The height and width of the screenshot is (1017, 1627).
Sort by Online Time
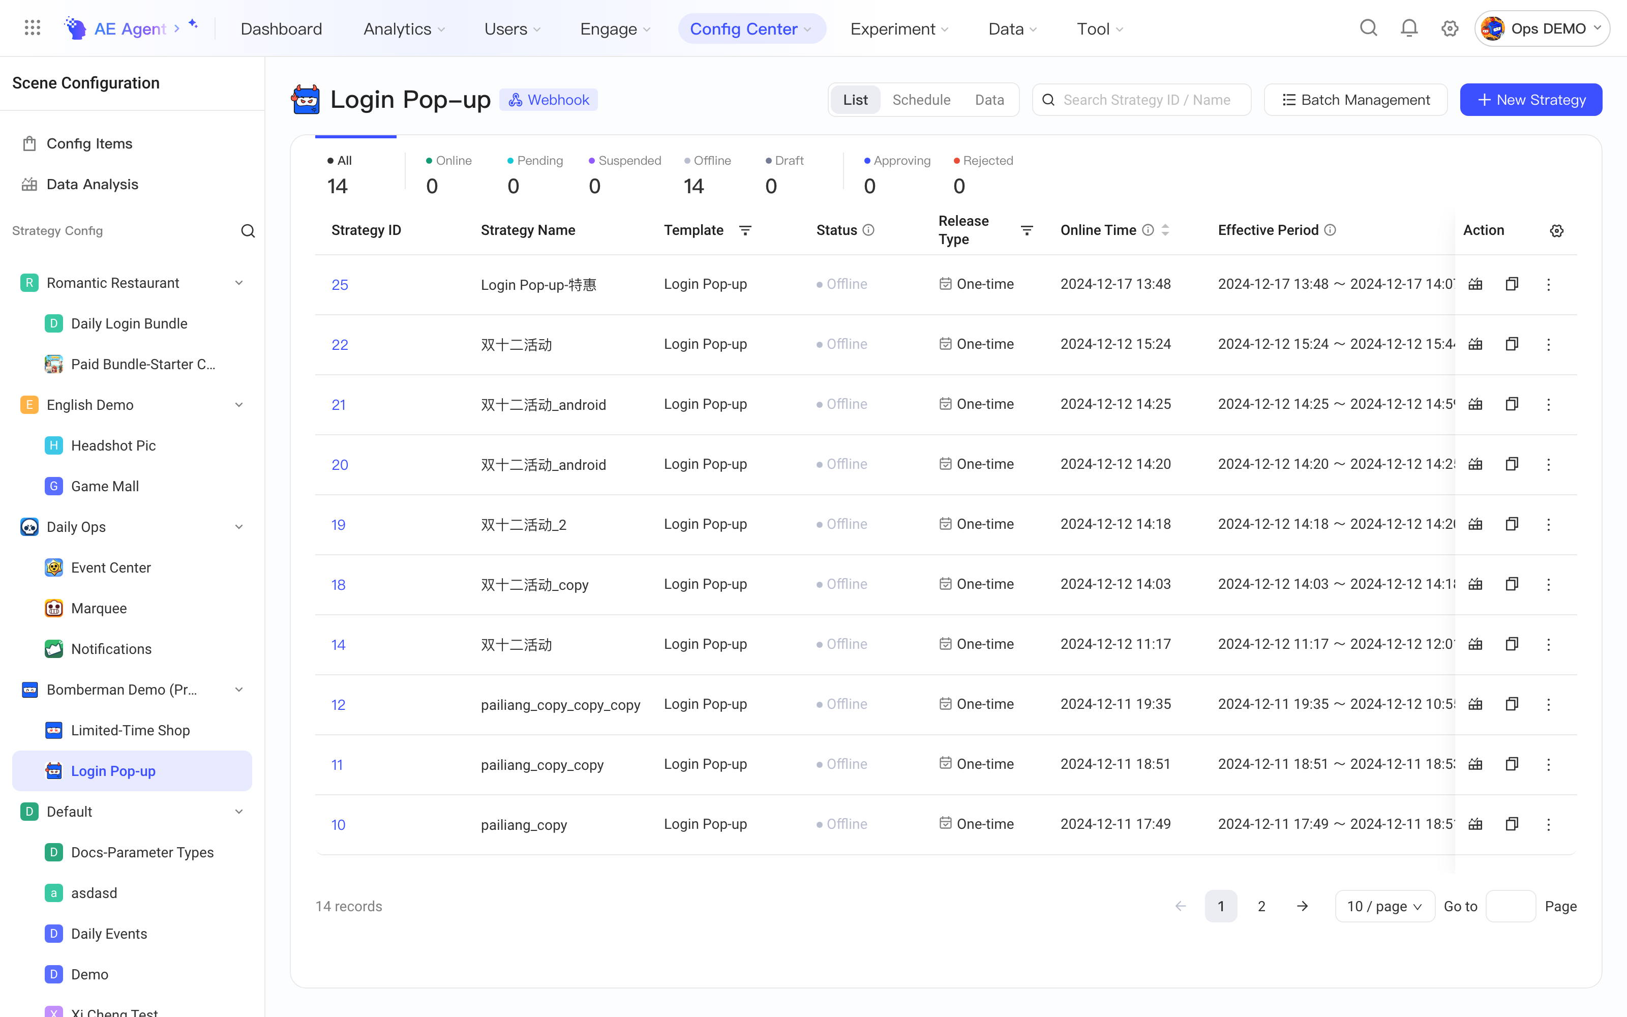(1165, 230)
